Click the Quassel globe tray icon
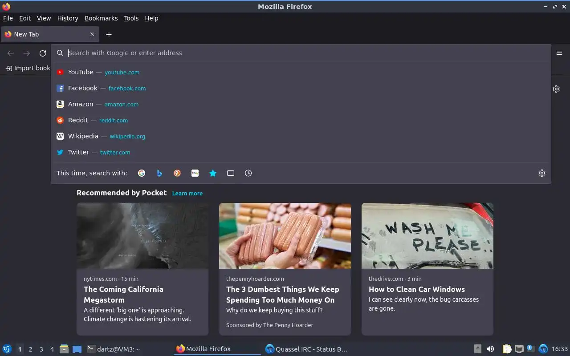Screen dimensions: 570x356 click(x=543, y=349)
